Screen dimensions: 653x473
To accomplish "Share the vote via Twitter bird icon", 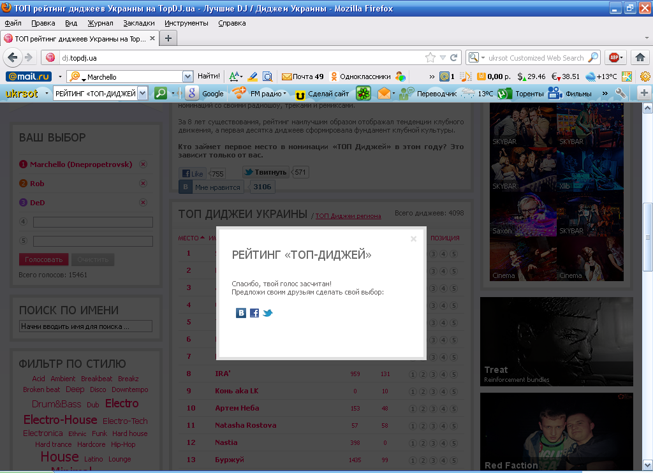I will tap(268, 313).
